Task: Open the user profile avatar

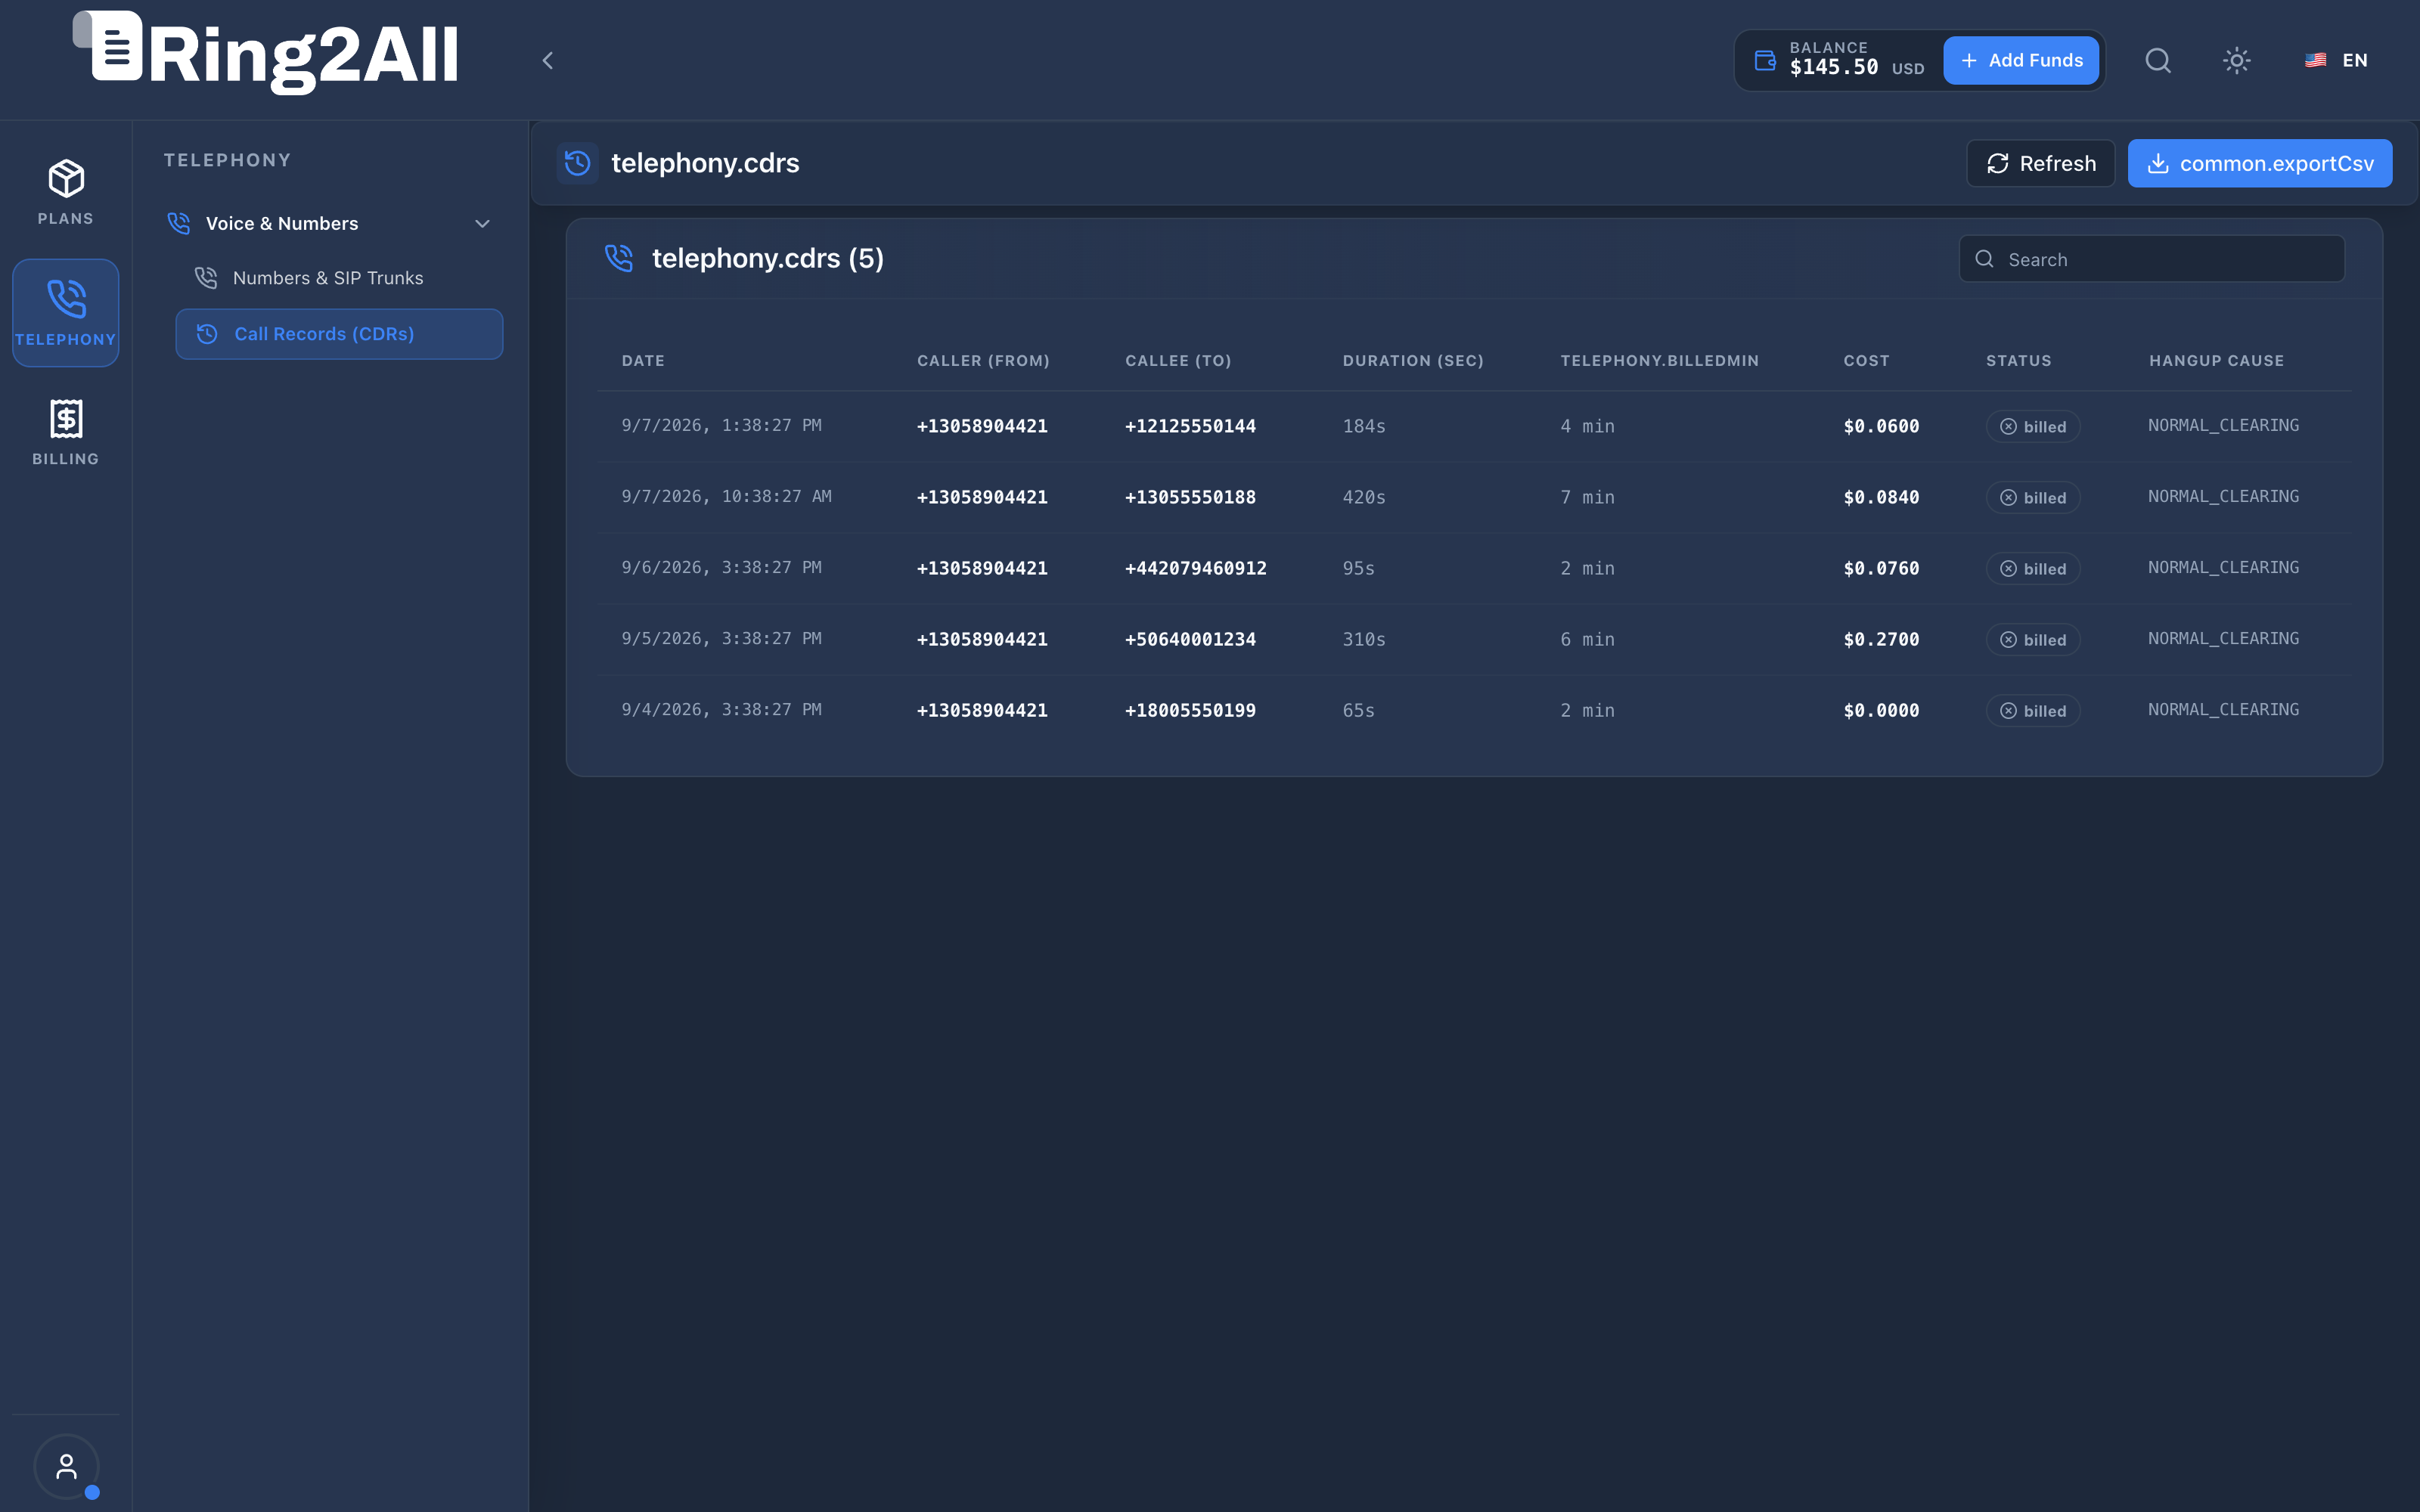Action: coord(66,1467)
